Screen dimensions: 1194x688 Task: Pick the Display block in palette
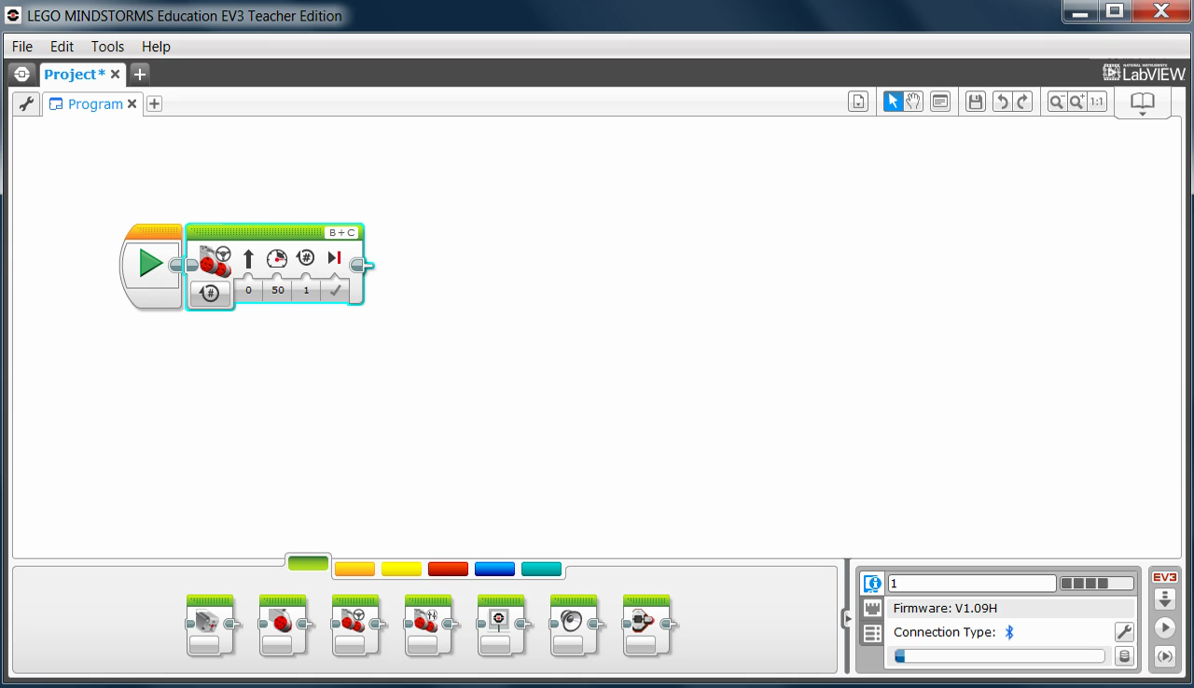(x=502, y=626)
